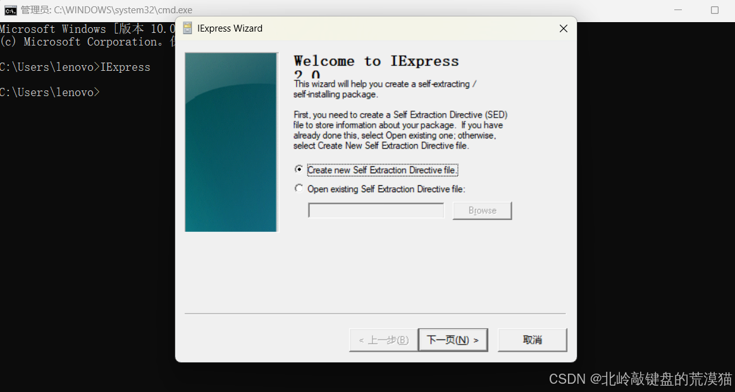Click the Microsoft Corporation copyright line in cmd
The width and height of the screenshot is (735, 392).
tap(88, 42)
